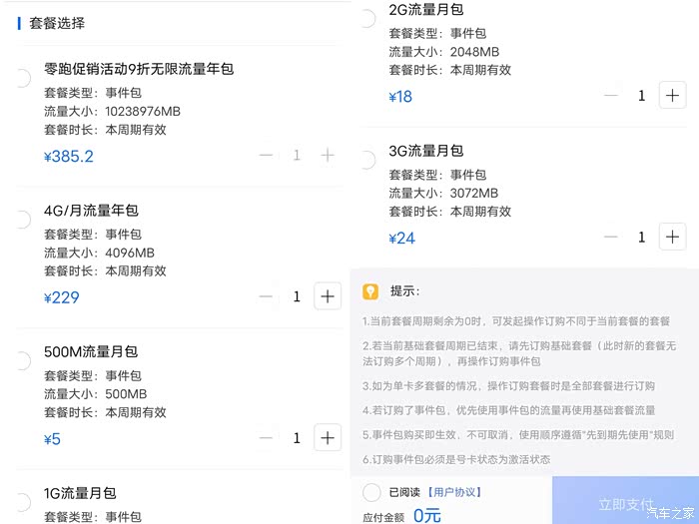Increase quantity of 3G流量月包
Viewport: 699px width, 524px height.
(673, 238)
